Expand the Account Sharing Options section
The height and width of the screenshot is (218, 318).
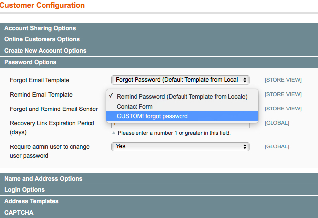tap(159, 28)
